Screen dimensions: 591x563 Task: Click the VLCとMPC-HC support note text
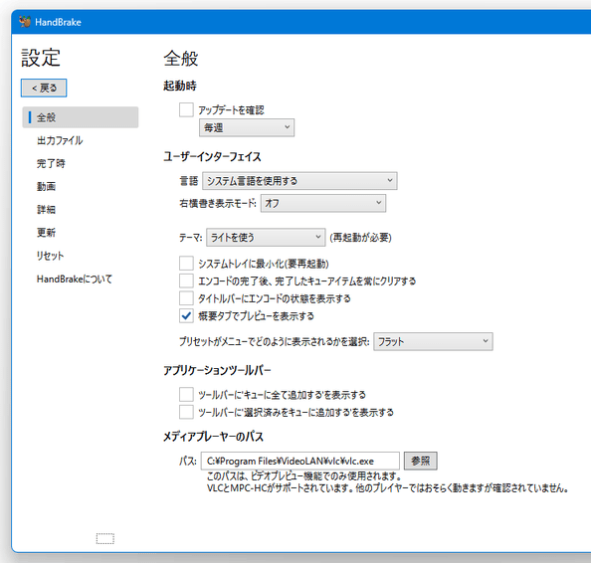(387, 488)
